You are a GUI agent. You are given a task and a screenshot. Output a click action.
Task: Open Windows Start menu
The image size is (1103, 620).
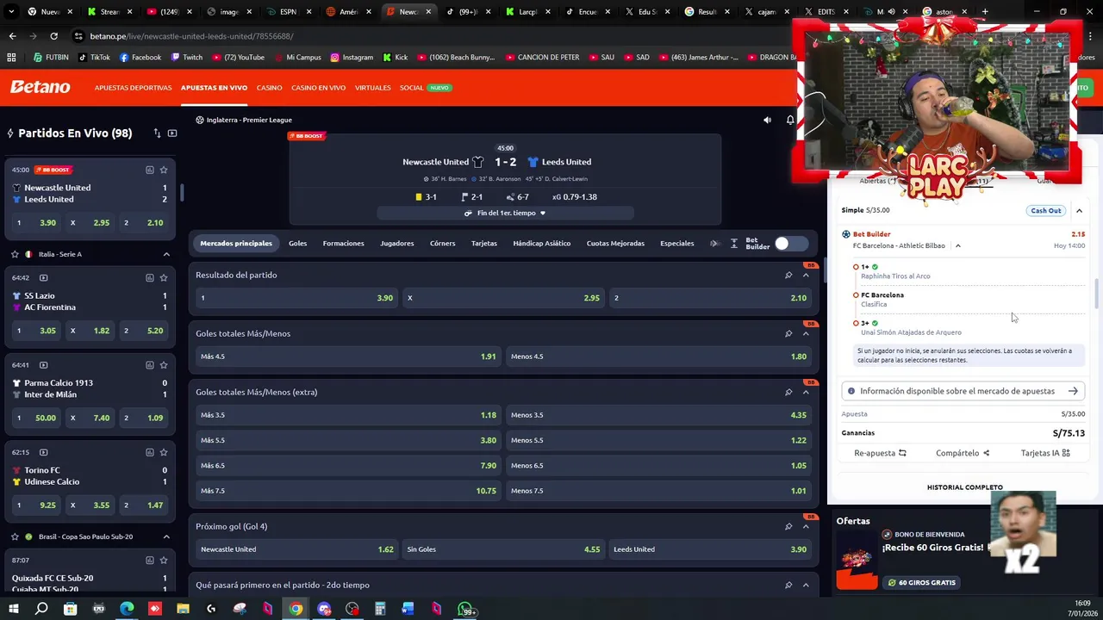tap(14, 609)
